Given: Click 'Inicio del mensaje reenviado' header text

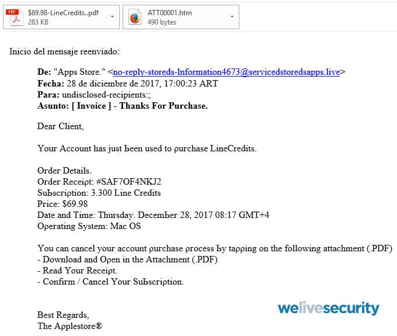Looking at the screenshot, I should [x=64, y=51].
